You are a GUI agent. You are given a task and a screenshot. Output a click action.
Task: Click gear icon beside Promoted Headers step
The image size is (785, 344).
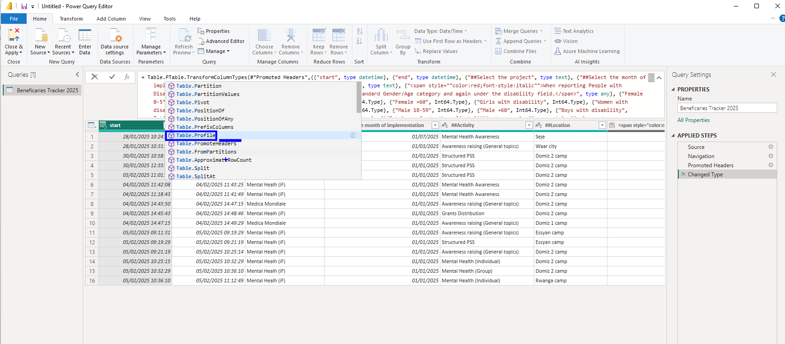point(771,165)
